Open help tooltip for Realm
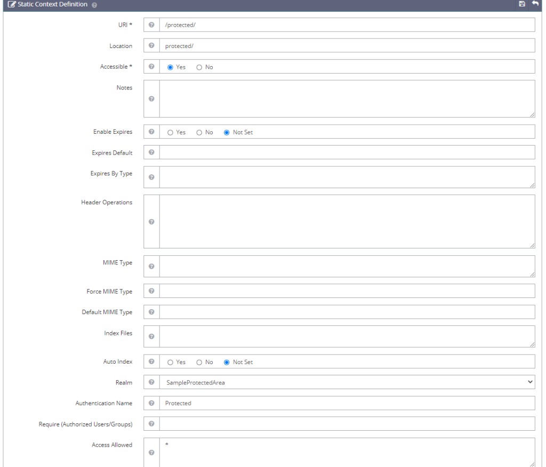Image resolution: width=546 pixels, height=467 pixels. 151,382
